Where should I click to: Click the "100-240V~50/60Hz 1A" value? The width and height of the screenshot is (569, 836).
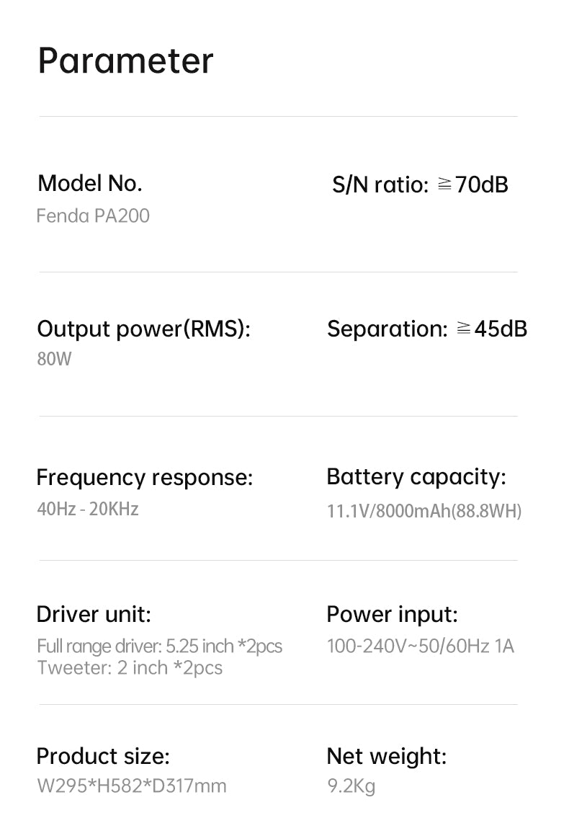421,646
